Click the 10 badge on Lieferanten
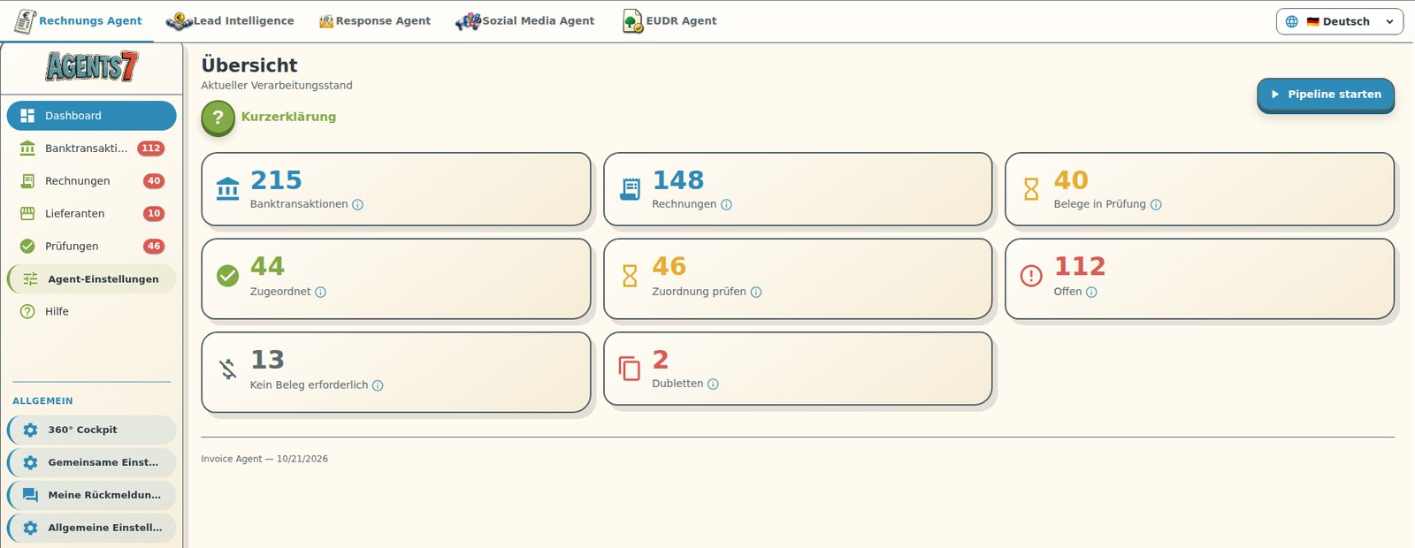This screenshot has height=548, width=1415. pos(154,214)
